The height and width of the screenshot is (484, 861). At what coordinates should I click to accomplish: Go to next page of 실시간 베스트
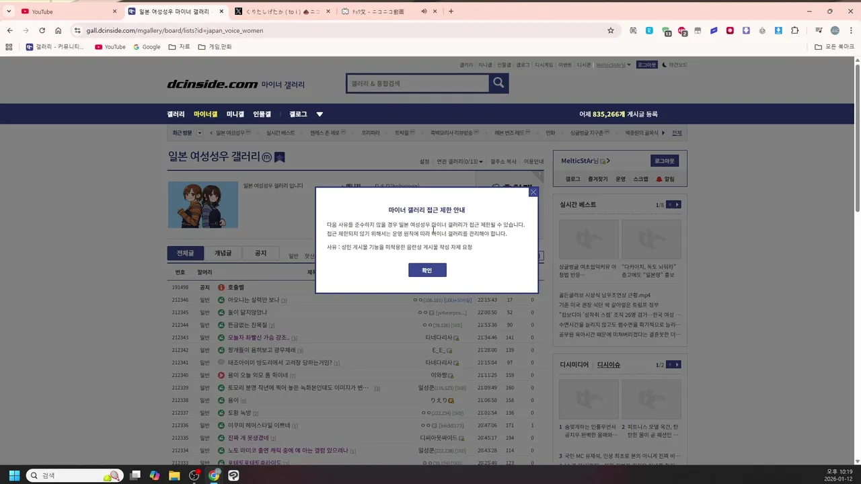(677, 204)
